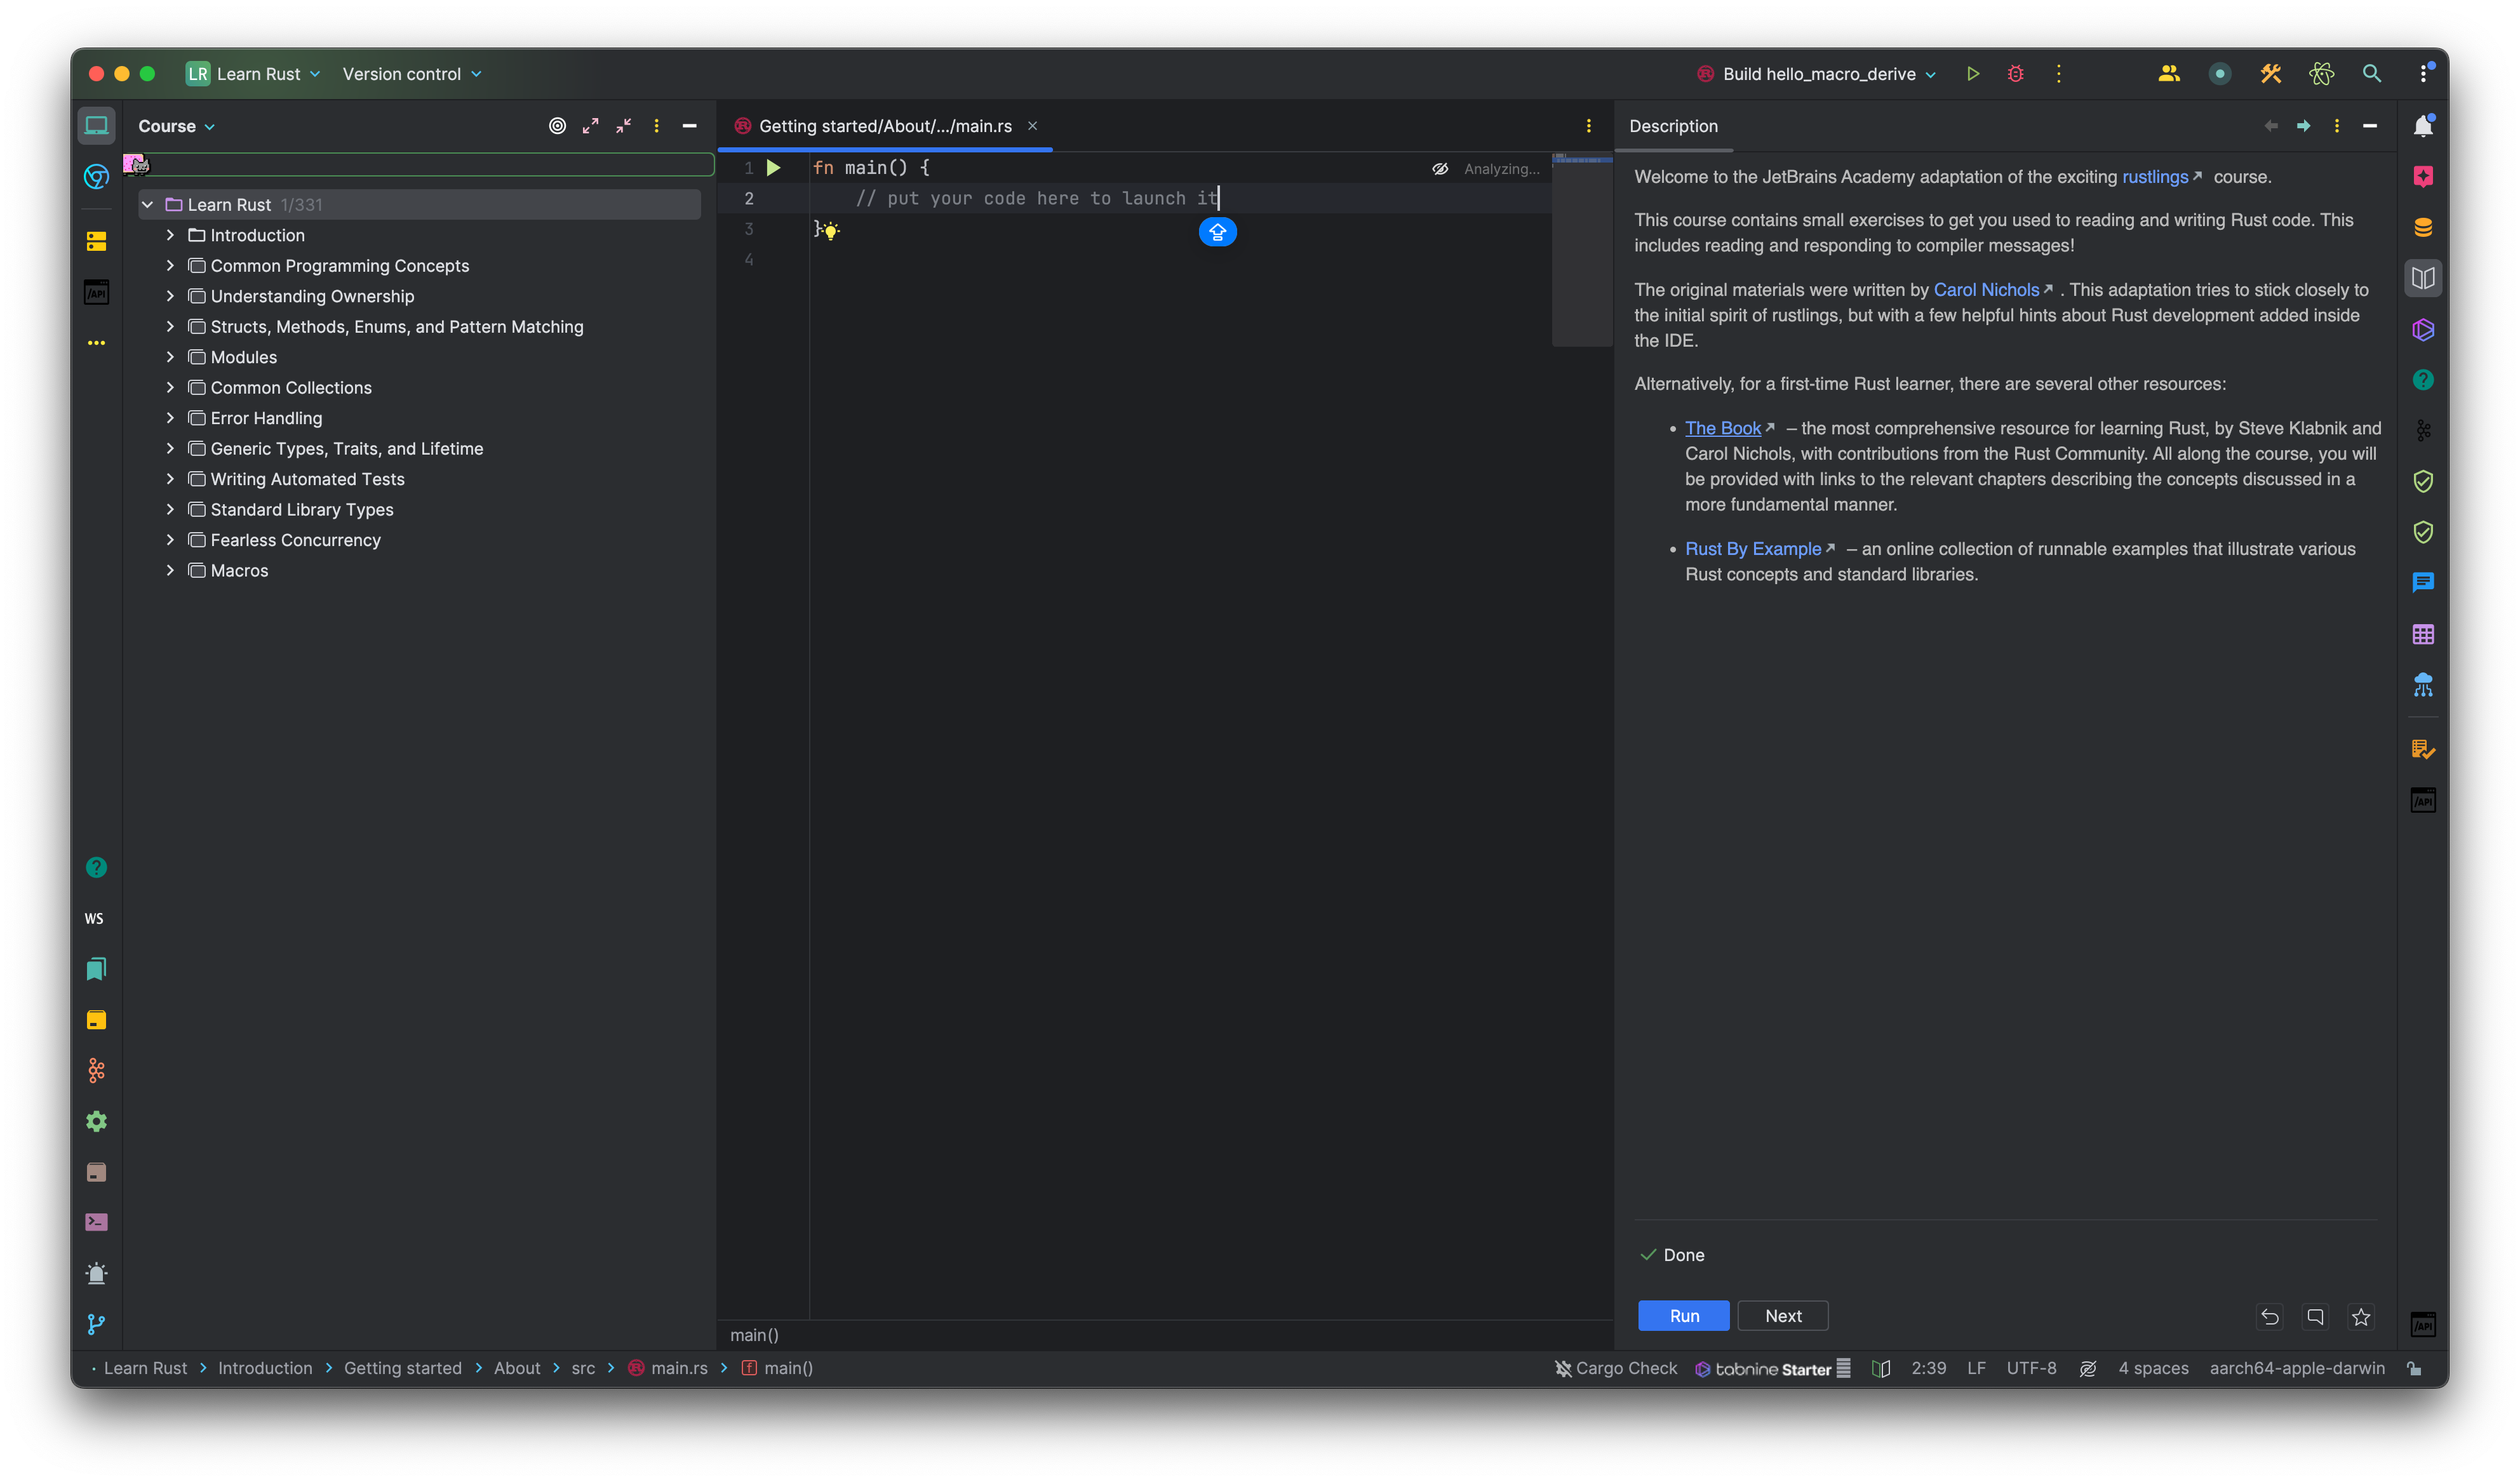Toggle the eye inspections icon in editor
2520x1482 pixels.
pyautogui.click(x=1440, y=169)
